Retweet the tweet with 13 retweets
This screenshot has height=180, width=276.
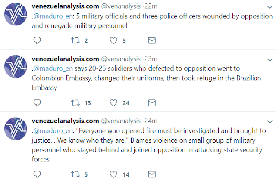pos(75,103)
